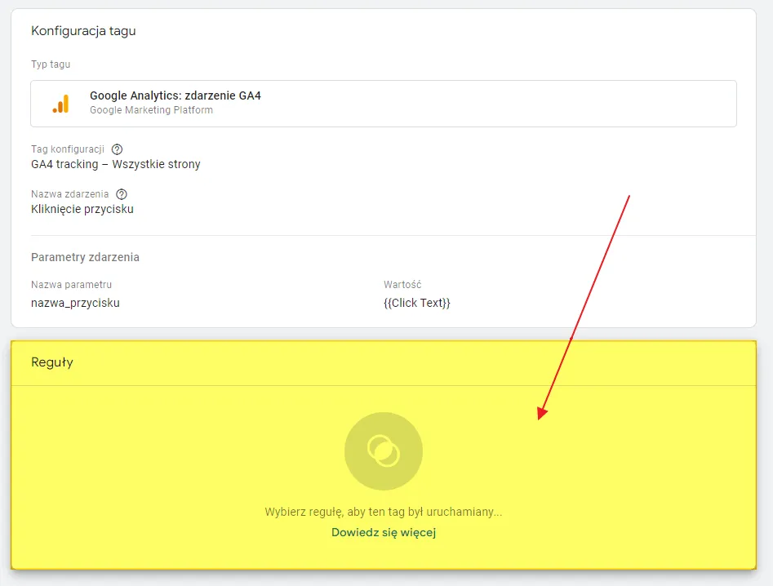Click the Parametry zdarzenia label

click(x=85, y=257)
